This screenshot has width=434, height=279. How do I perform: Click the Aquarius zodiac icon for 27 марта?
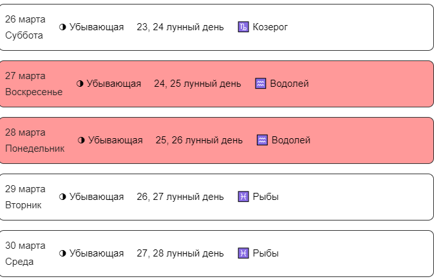(261, 84)
